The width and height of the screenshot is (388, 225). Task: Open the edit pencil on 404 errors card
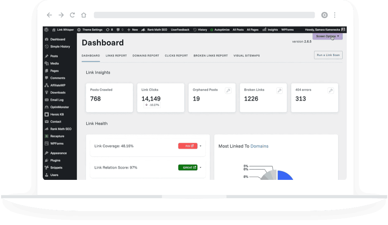[331, 90]
